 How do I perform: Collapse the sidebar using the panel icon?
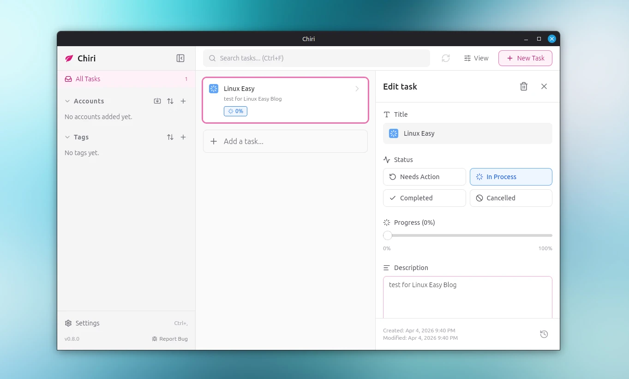(180, 58)
